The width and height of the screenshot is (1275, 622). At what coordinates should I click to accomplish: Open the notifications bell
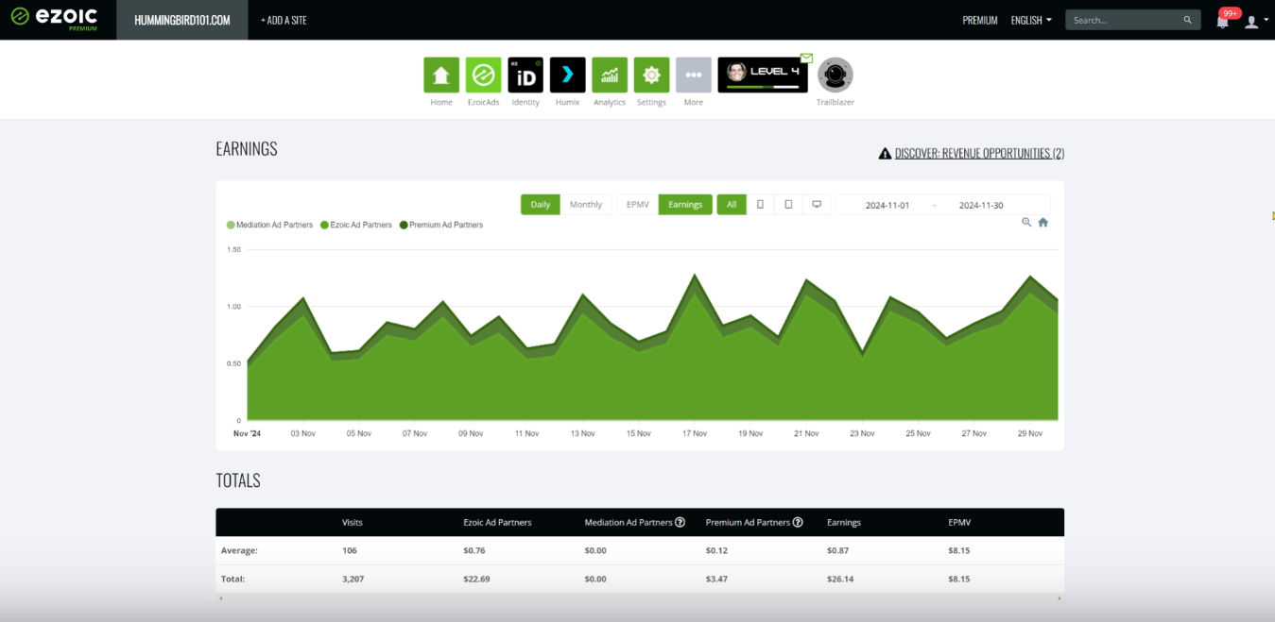pos(1223,21)
